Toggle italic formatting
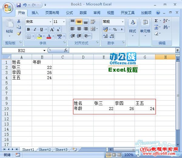182x158 pixels. (35, 29)
